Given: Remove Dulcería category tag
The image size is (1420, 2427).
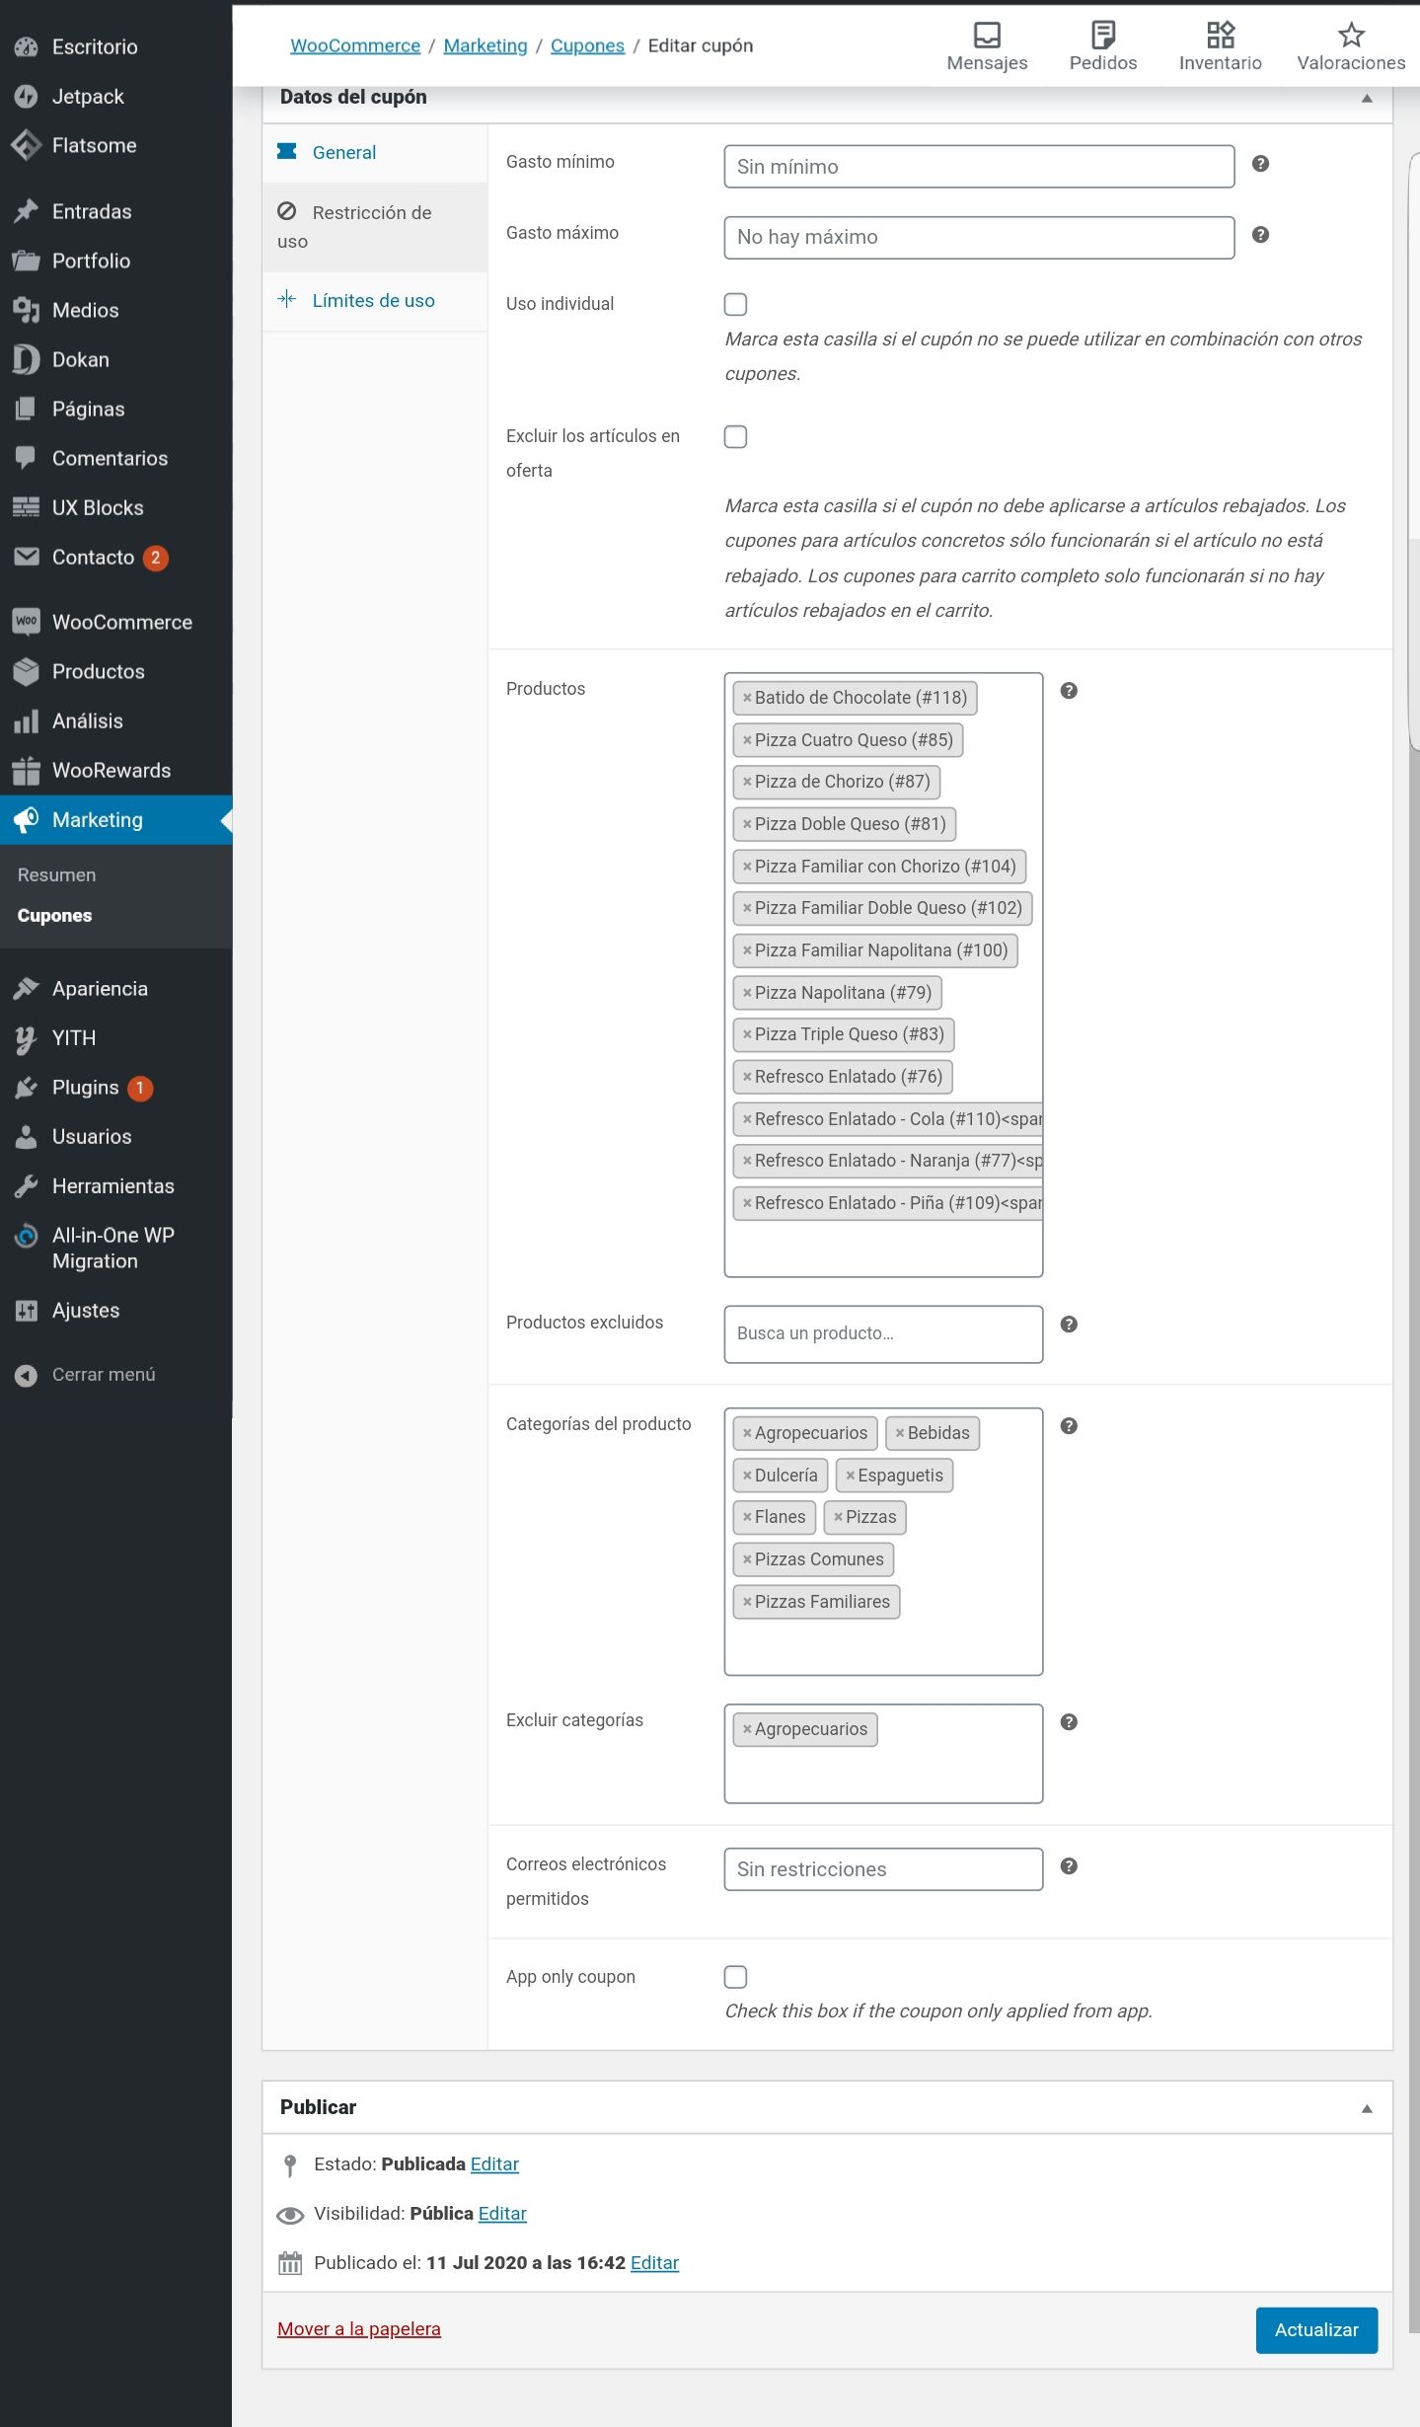Looking at the screenshot, I should tap(747, 1476).
